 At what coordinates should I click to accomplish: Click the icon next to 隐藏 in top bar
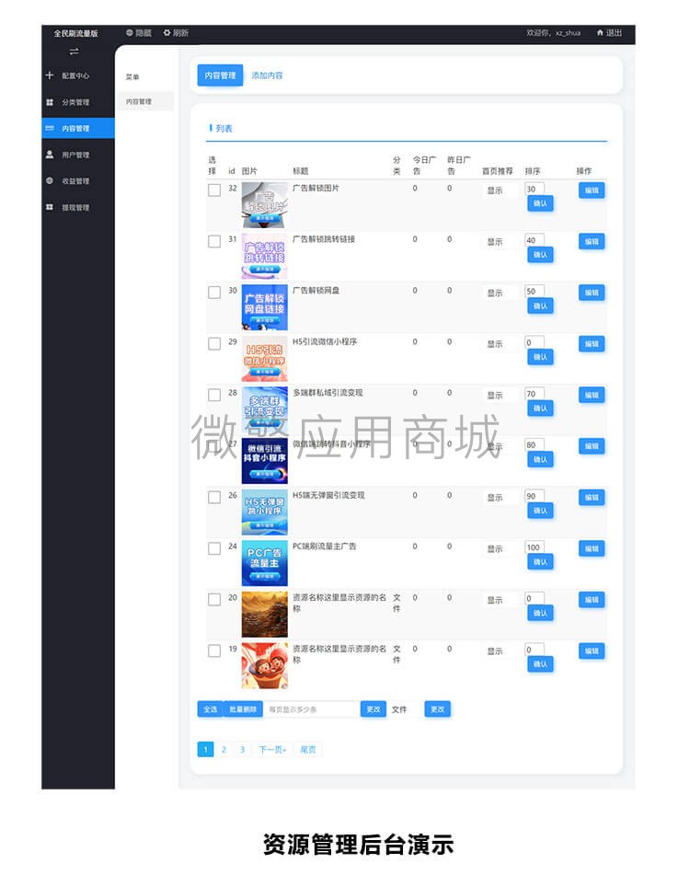[130, 33]
